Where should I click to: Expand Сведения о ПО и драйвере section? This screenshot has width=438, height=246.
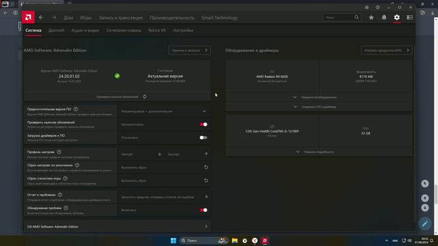319,107
